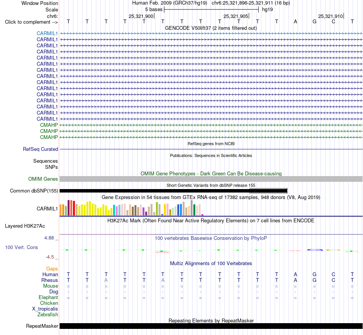Click base A in the complement ruler row
This screenshot has height=335, width=363.
295,21
